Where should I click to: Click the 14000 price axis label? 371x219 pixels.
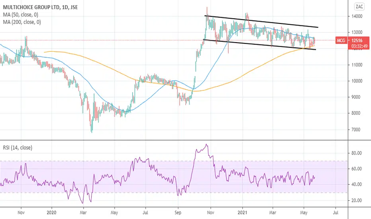[x=357, y=16]
